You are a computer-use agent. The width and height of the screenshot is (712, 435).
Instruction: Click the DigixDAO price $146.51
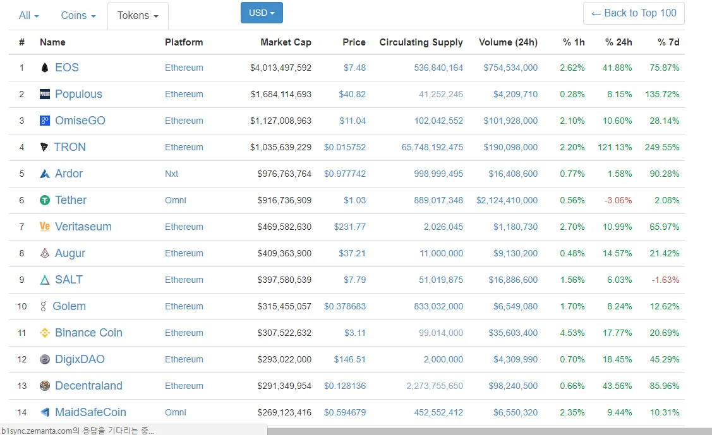(349, 359)
